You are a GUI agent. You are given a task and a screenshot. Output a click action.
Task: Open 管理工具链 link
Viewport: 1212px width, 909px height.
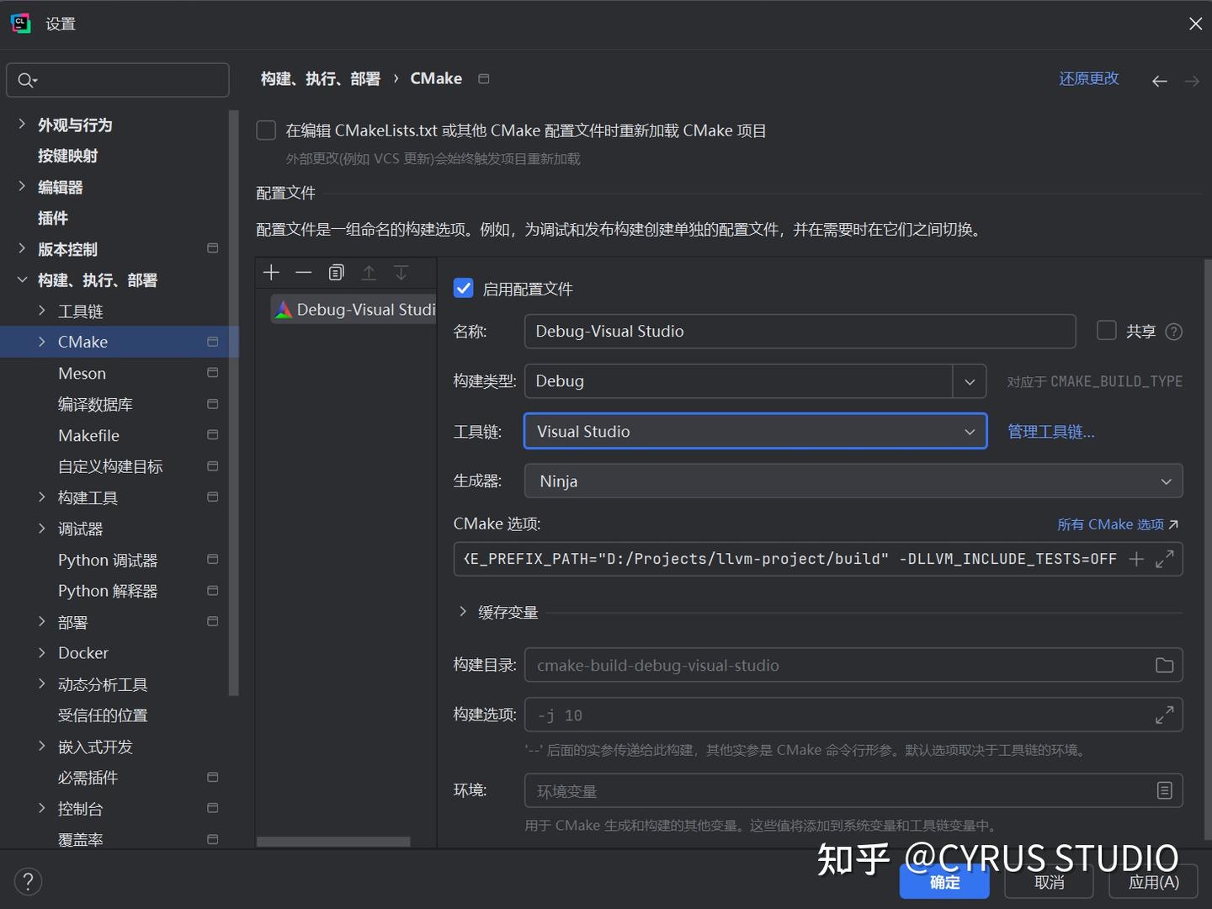click(1050, 431)
